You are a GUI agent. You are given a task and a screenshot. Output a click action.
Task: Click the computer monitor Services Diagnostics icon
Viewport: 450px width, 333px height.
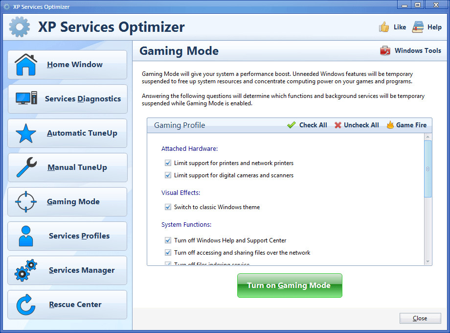point(26,98)
